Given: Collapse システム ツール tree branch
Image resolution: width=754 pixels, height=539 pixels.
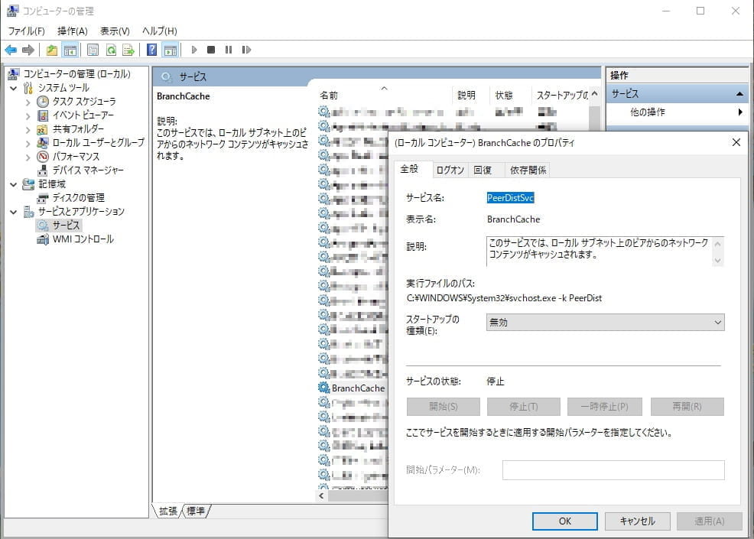Looking at the screenshot, I should pos(14,89).
